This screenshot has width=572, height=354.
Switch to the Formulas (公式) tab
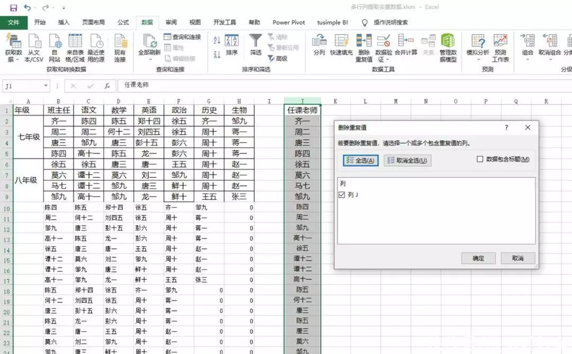coord(123,23)
